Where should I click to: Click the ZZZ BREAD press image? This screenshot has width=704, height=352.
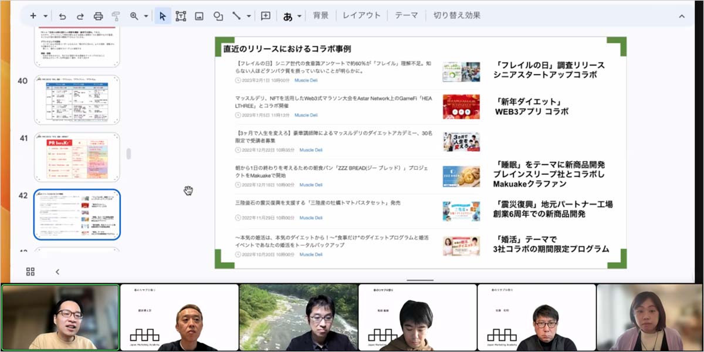pos(461,177)
